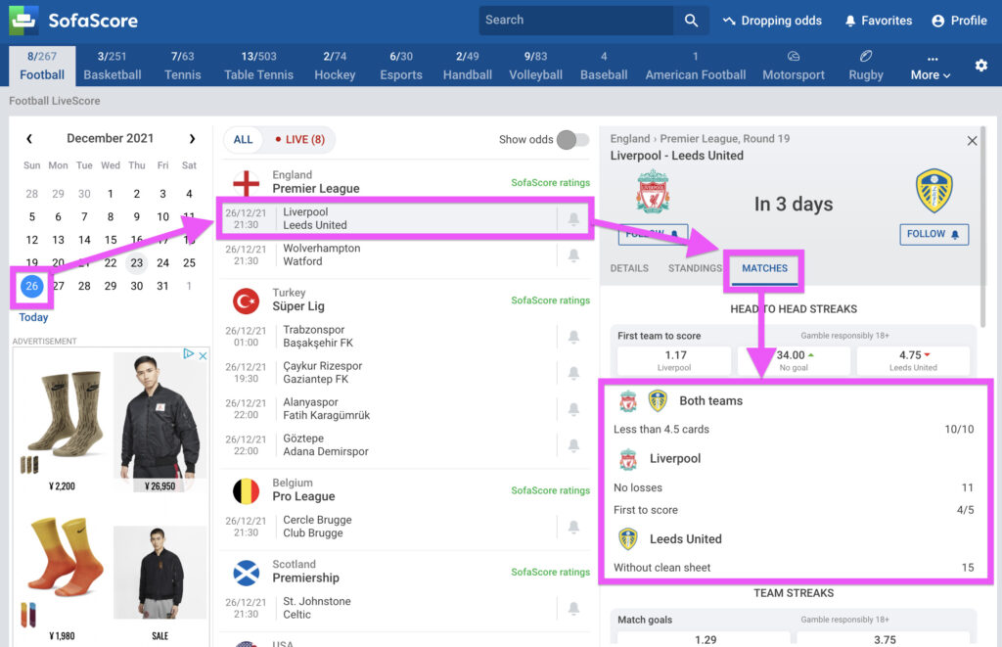Image resolution: width=1002 pixels, height=647 pixels.
Task: Toggle bell for Göztepe - Adana Demirspor
Action: point(573,445)
